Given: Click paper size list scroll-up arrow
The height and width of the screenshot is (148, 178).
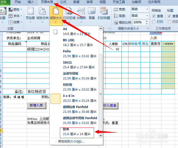Looking at the screenshot, I should [101, 28].
